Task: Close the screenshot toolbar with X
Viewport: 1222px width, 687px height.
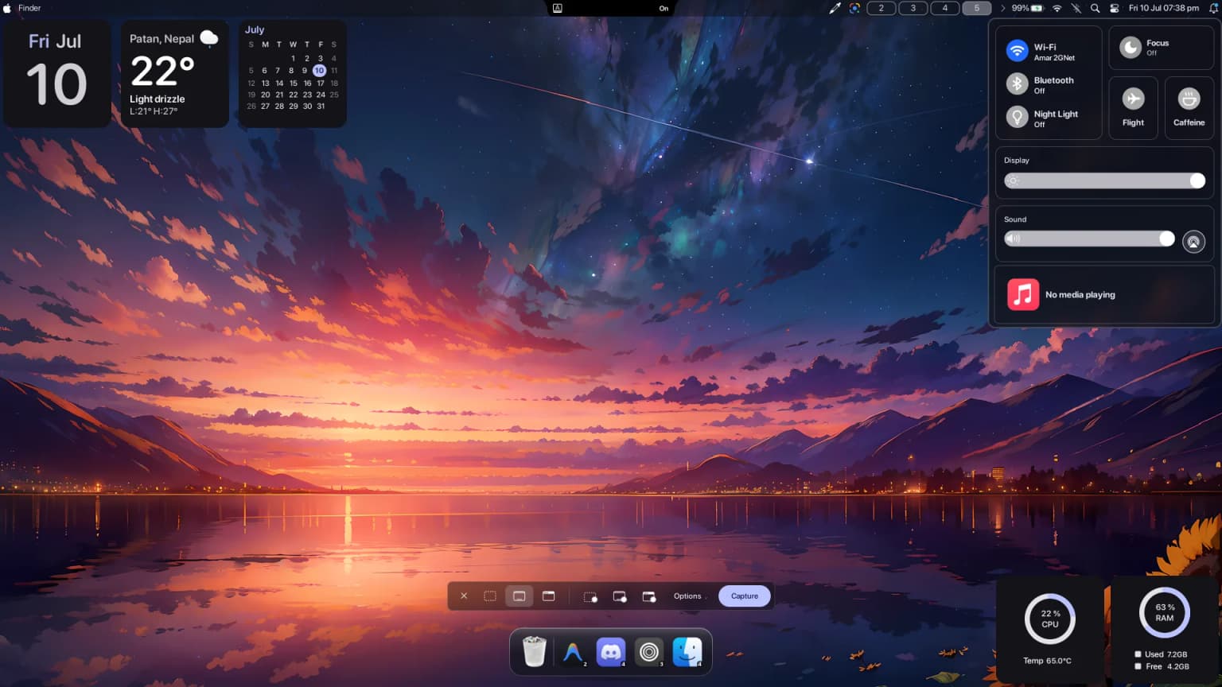Action: pos(464,596)
